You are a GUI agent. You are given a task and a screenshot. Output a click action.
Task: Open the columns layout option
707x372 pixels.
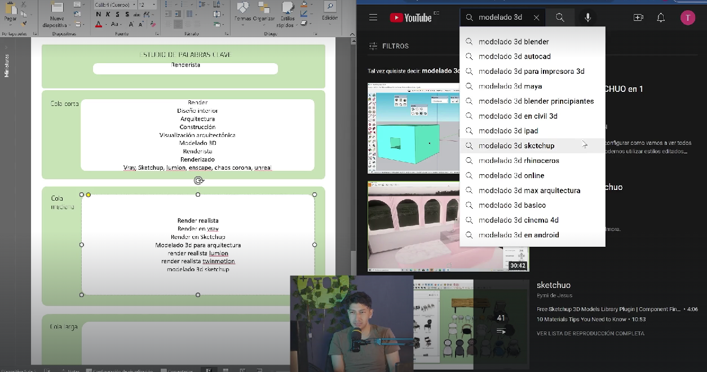(191, 14)
